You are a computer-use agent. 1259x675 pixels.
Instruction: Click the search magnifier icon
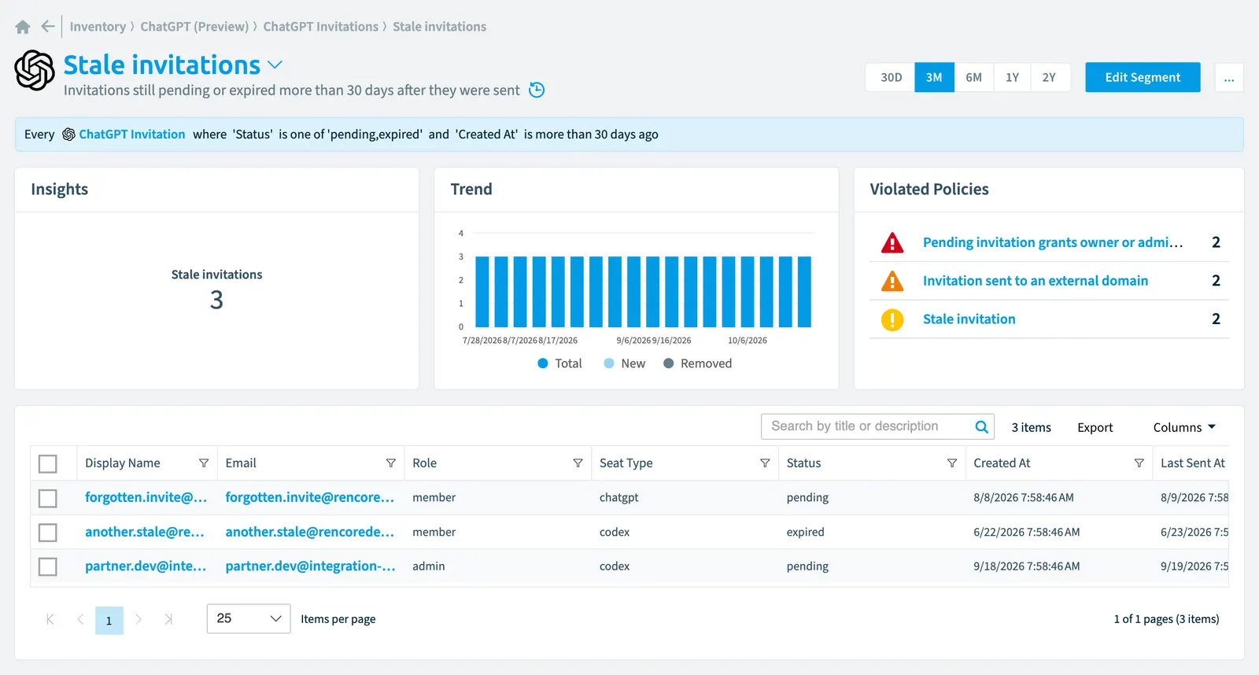point(981,426)
